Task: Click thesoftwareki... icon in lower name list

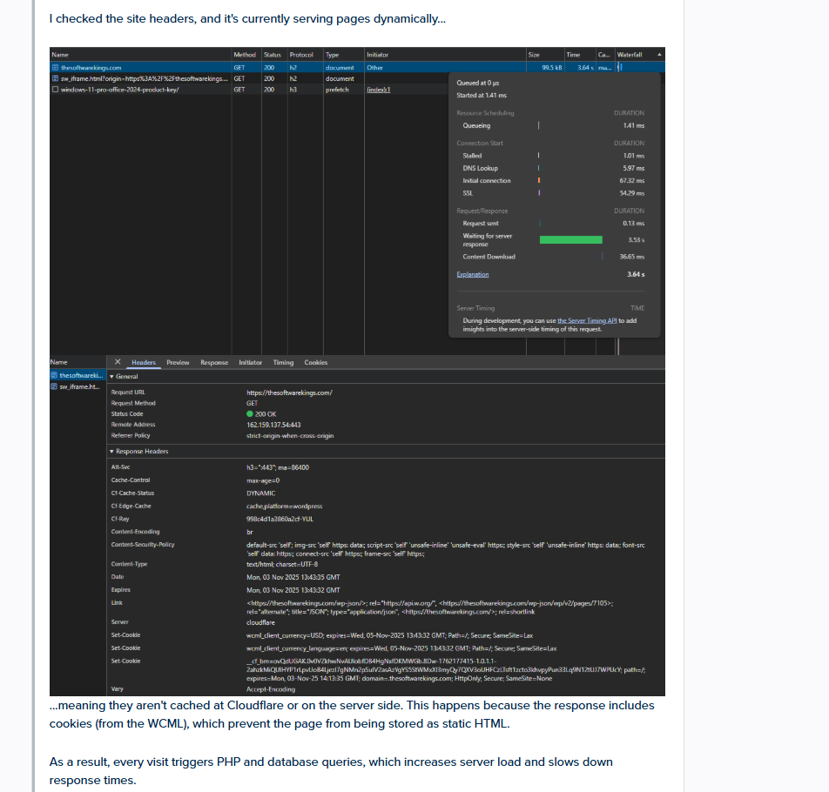Action: coord(54,376)
